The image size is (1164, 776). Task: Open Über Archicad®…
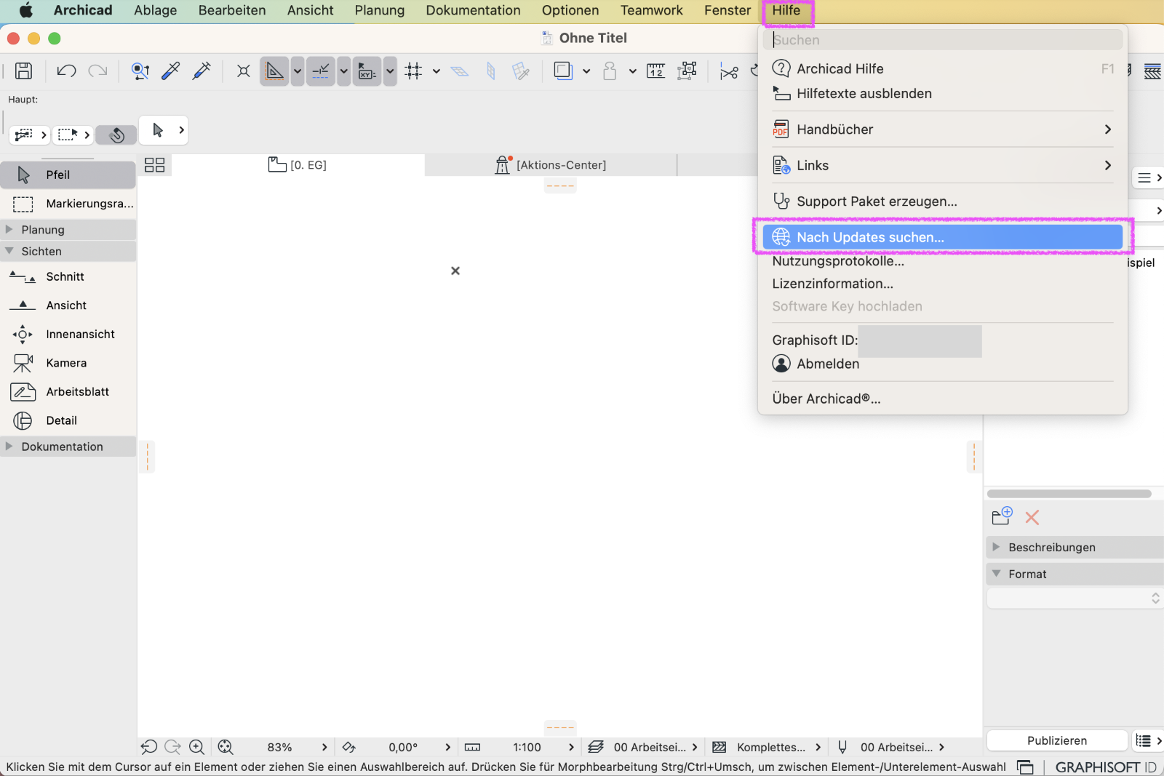(x=943, y=399)
